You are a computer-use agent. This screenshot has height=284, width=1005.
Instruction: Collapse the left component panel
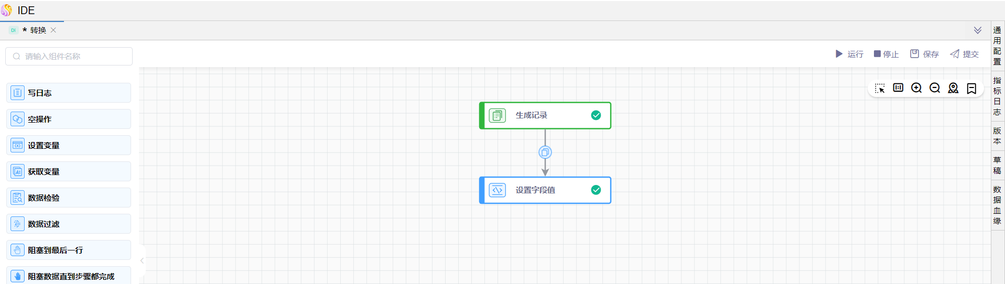click(x=142, y=260)
